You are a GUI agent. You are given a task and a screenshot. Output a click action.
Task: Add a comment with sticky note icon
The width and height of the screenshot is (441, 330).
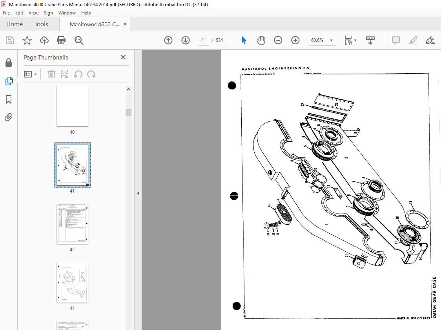[396, 40]
